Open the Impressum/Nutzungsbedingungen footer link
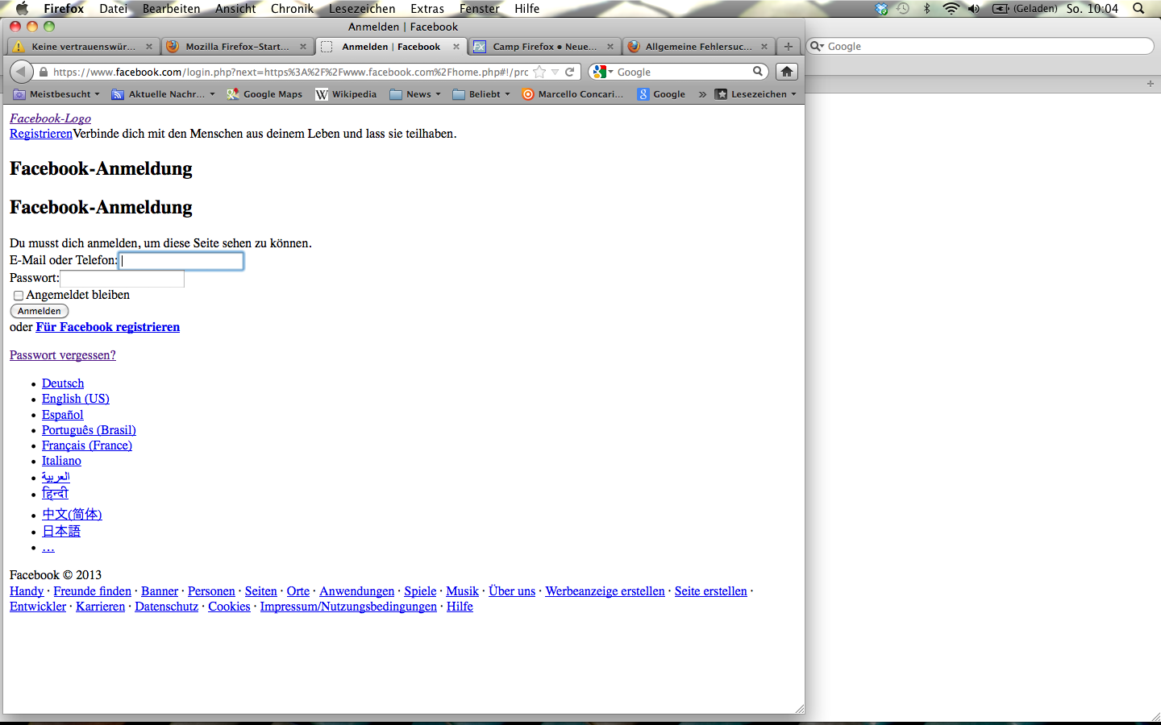This screenshot has height=725, width=1161. [x=348, y=607]
